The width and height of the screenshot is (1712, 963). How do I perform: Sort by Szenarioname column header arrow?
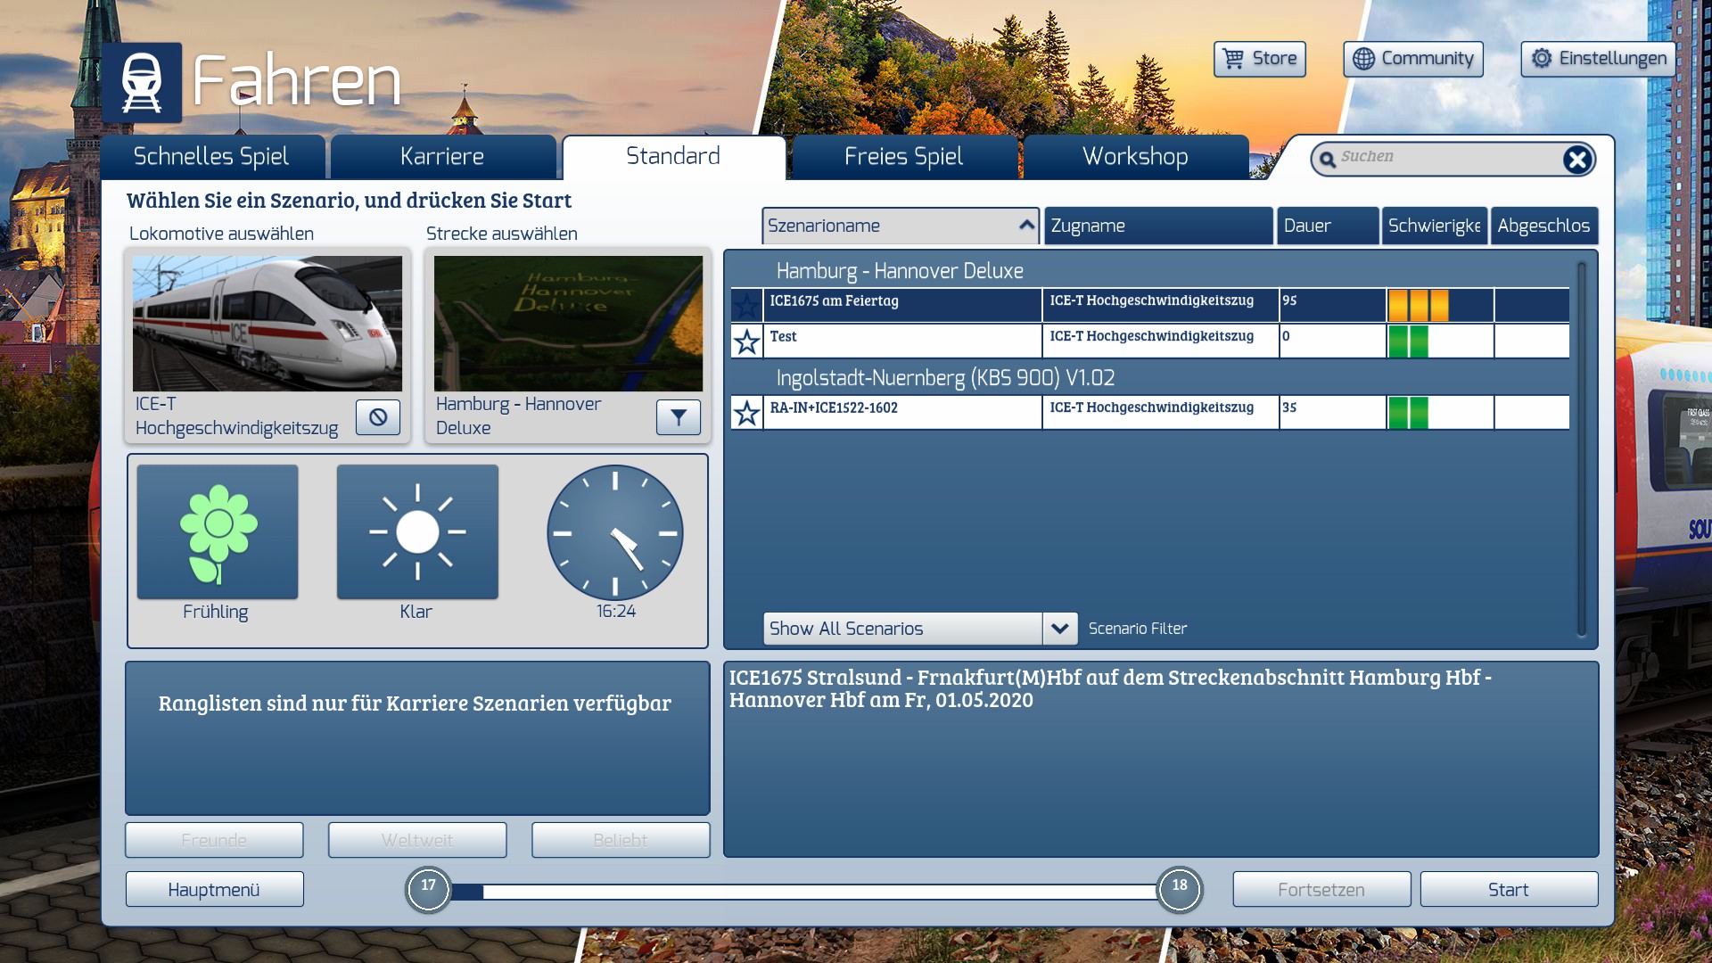1026,226
